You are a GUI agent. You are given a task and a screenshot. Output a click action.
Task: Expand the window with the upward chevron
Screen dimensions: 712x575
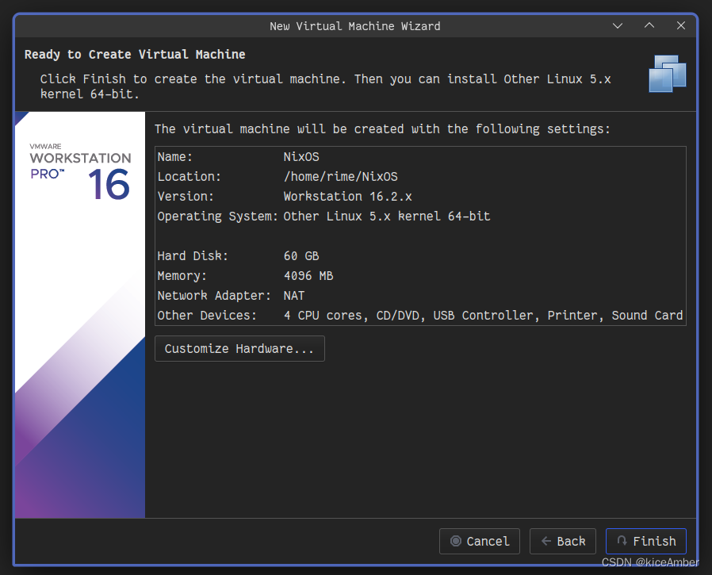[x=649, y=25]
